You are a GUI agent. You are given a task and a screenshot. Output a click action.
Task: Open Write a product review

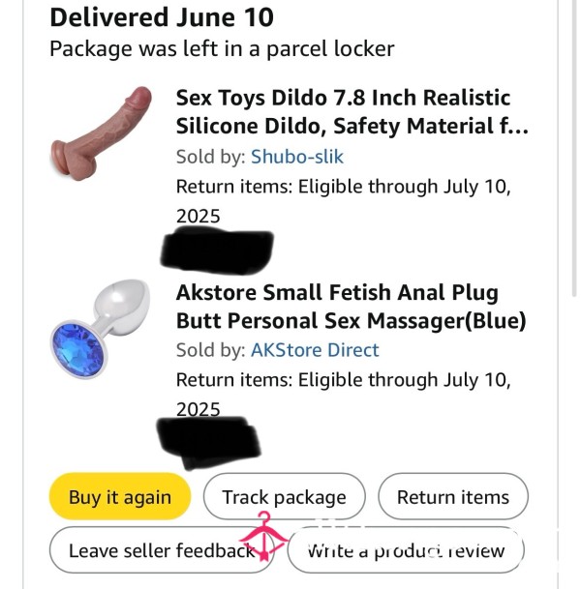pyautogui.click(x=406, y=550)
